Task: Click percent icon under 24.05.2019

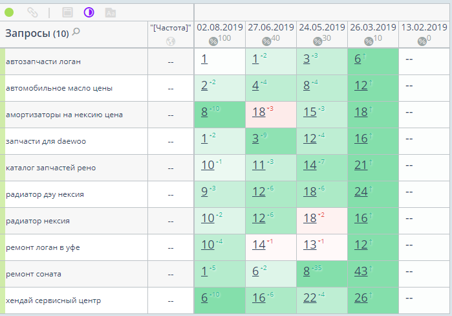Action: 317,41
